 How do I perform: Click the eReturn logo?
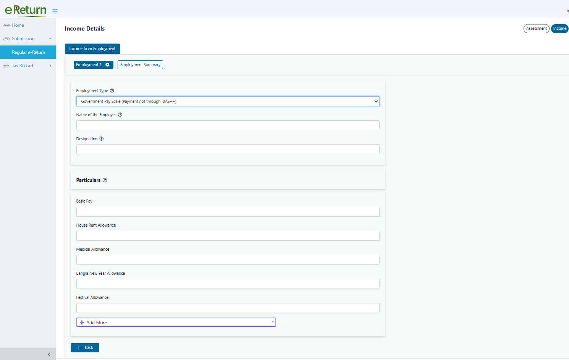[x=26, y=10]
